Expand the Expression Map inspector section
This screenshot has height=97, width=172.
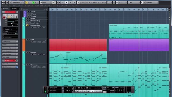coord(10,48)
